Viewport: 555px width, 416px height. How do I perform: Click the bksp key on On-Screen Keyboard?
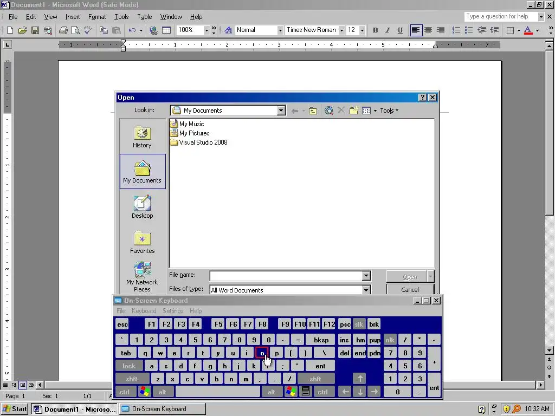point(321,340)
